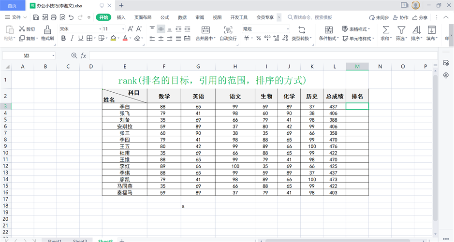Toggle Italic formatting

[x=72, y=38]
